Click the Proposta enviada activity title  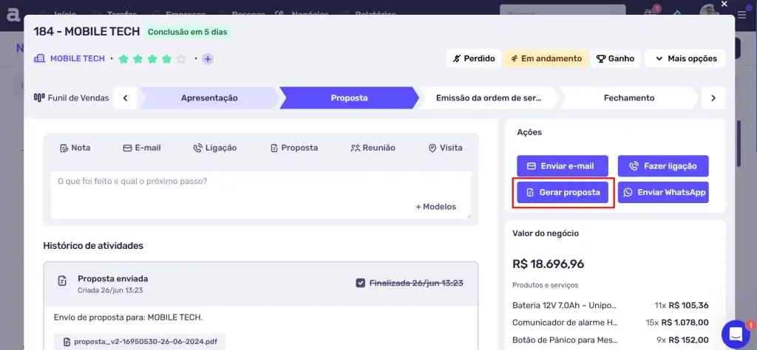(113, 278)
